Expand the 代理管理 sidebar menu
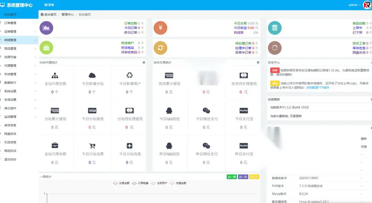The height and width of the screenshot is (203, 372). click(x=19, y=66)
